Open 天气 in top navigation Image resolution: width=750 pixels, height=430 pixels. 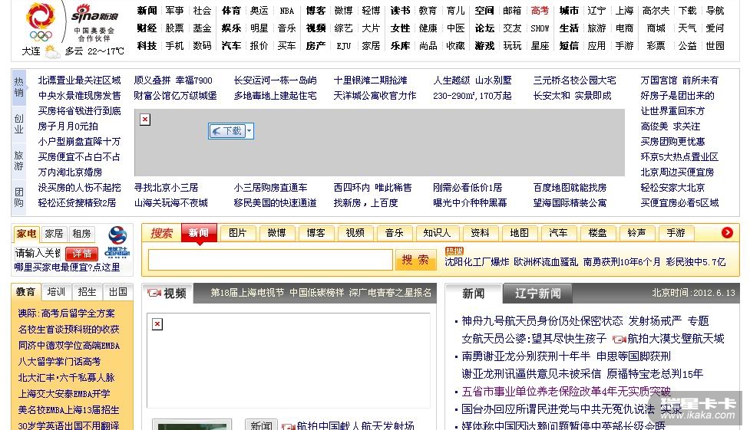(687, 28)
